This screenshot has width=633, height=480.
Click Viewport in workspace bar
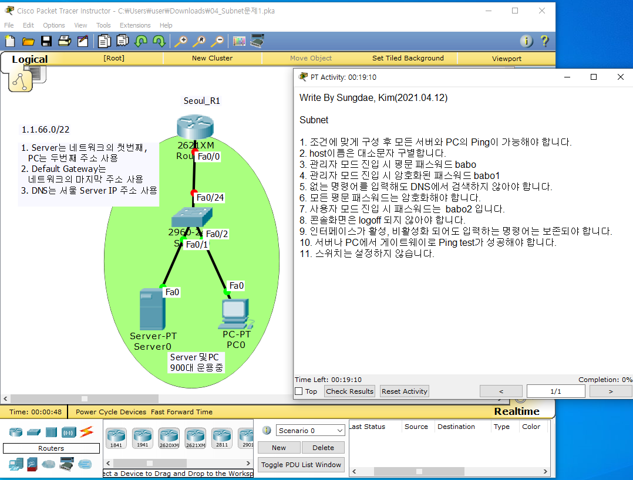(x=507, y=59)
